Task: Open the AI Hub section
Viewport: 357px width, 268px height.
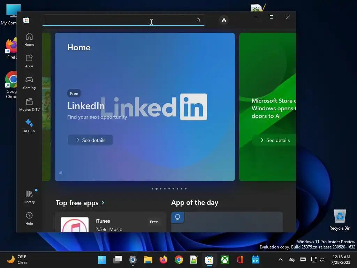Action: pos(29,126)
